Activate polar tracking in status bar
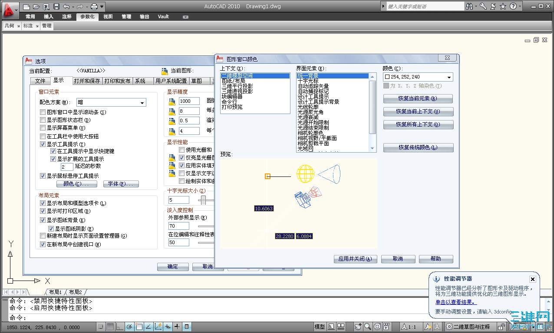Screen dimensions: 554x333 click(x=129, y=326)
